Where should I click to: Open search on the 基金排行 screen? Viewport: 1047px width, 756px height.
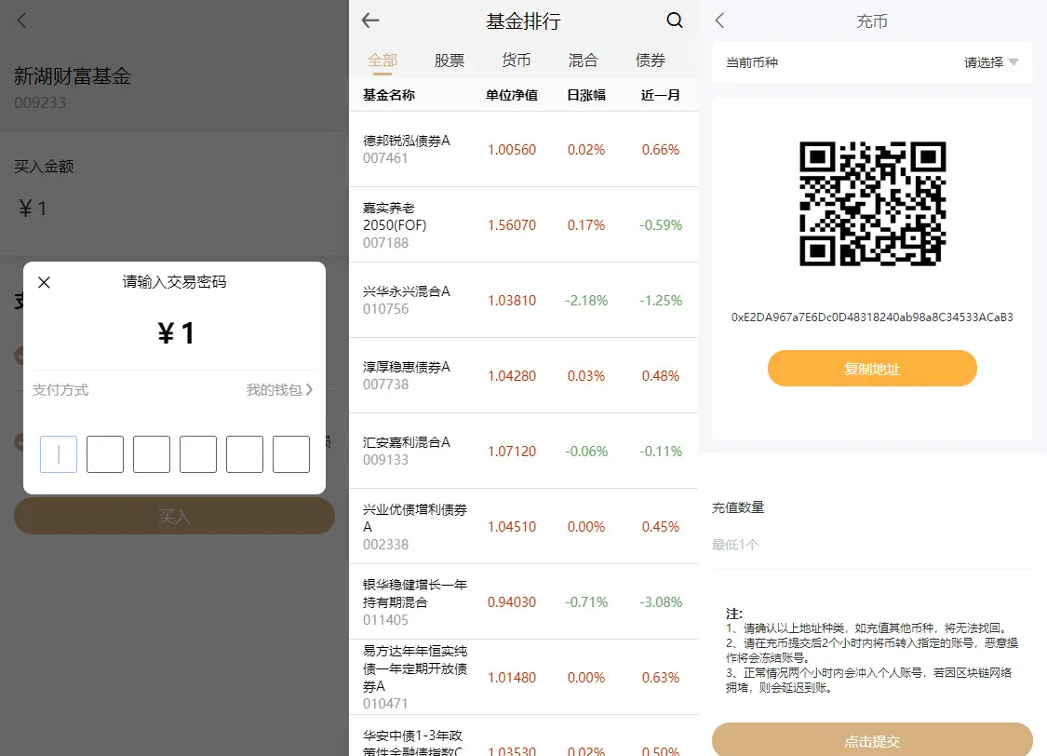[x=675, y=20]
